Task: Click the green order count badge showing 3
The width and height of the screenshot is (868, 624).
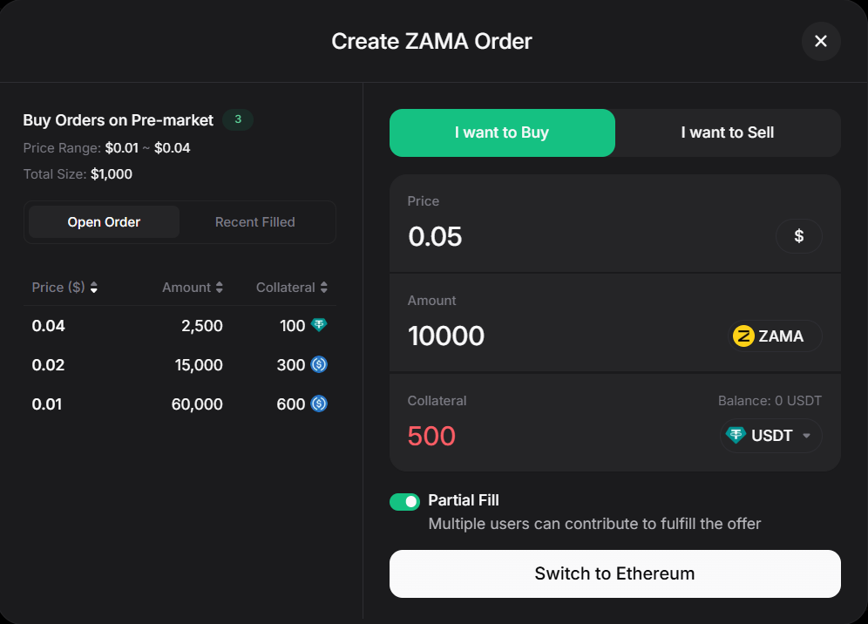Action: point(237,119)
